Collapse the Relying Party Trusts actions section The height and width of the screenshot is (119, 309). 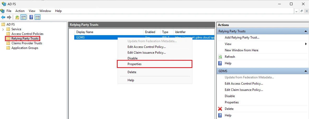[305, 31]
